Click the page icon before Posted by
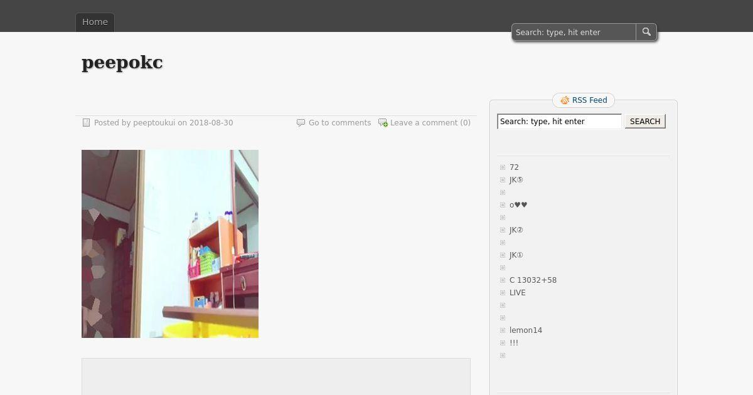Image resolution: width=753 pixels, height=395 pixels. click(87, 123)
